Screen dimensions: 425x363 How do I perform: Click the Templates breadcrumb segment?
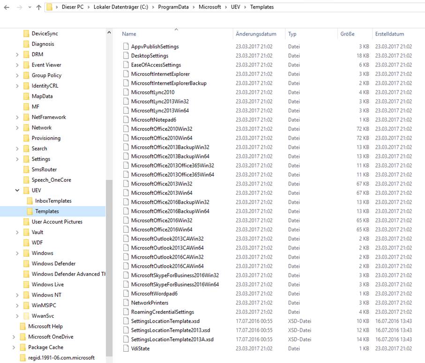click(x=262, y=7)
